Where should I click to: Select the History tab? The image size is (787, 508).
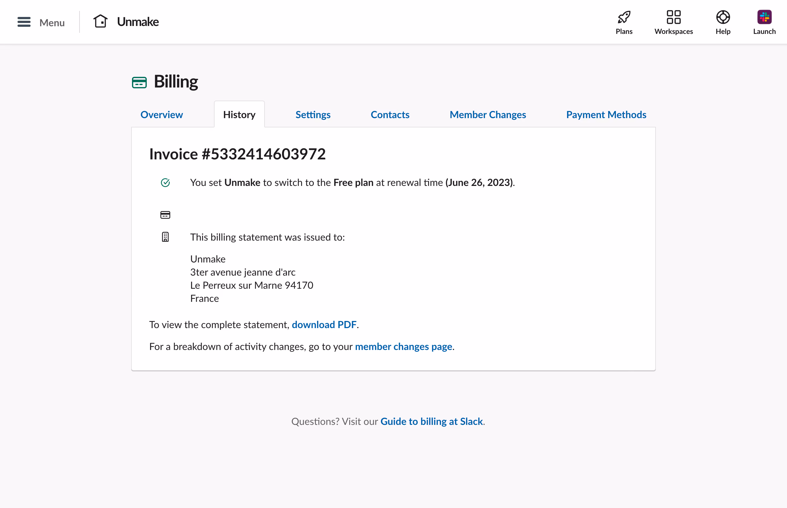click(x=239, y=115)
